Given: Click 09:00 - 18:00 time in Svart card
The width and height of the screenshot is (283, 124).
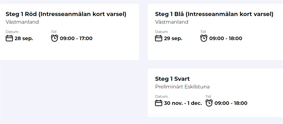Looking at the screenshot, I should (x=231, y=103).
